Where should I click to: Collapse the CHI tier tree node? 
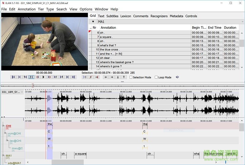[x=3, y=126]
